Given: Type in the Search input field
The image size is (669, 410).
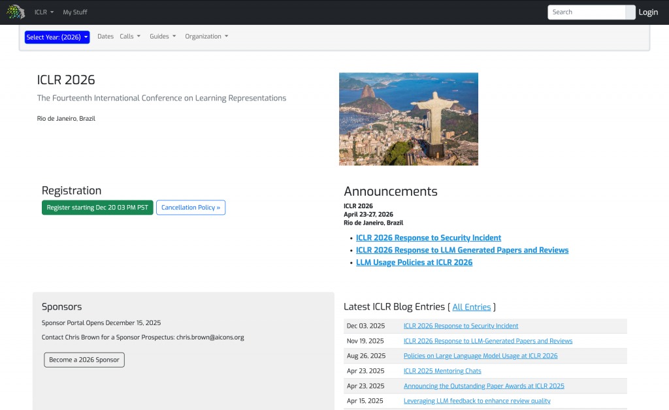Looking at the screenshot, I should point(587,12).
